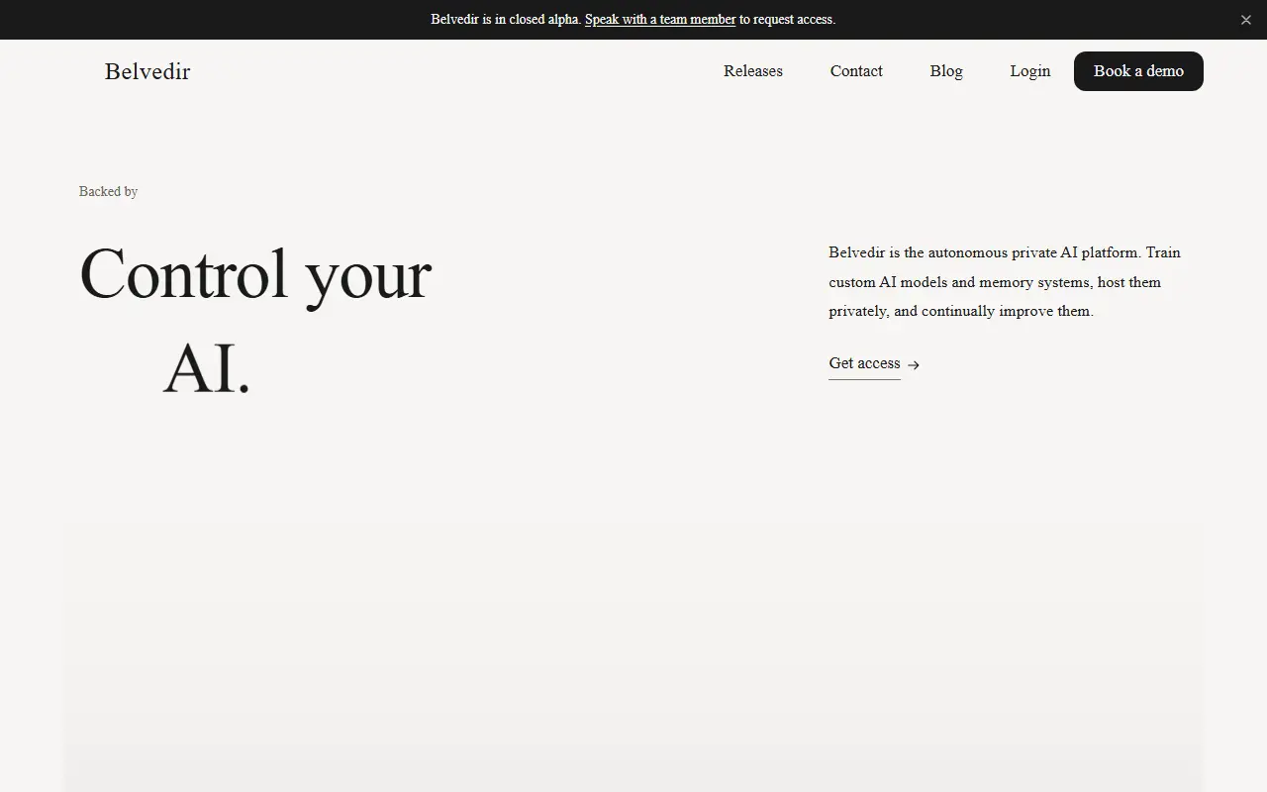Screen dimensions: 1267x792
Task: Click the "Control your" headline line
Action: (255, 274)
